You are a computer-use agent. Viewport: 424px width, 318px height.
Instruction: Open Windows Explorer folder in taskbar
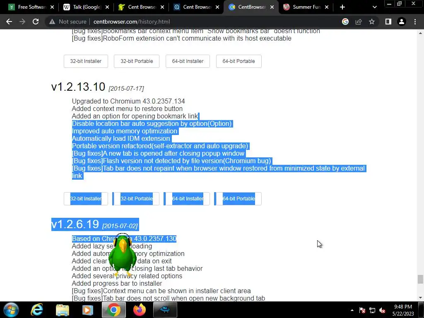tap(63, 310)
